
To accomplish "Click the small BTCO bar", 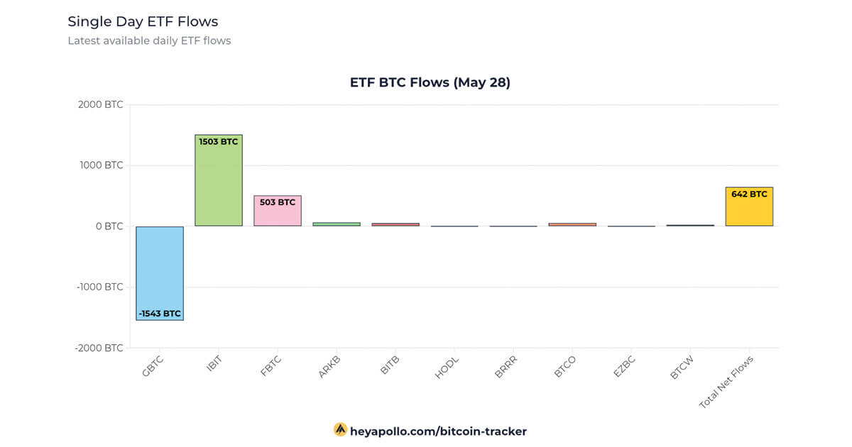I will point(572,224).
